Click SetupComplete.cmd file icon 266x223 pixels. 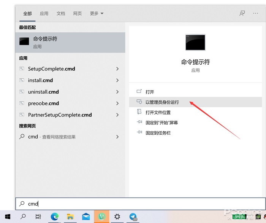(22, 68)
